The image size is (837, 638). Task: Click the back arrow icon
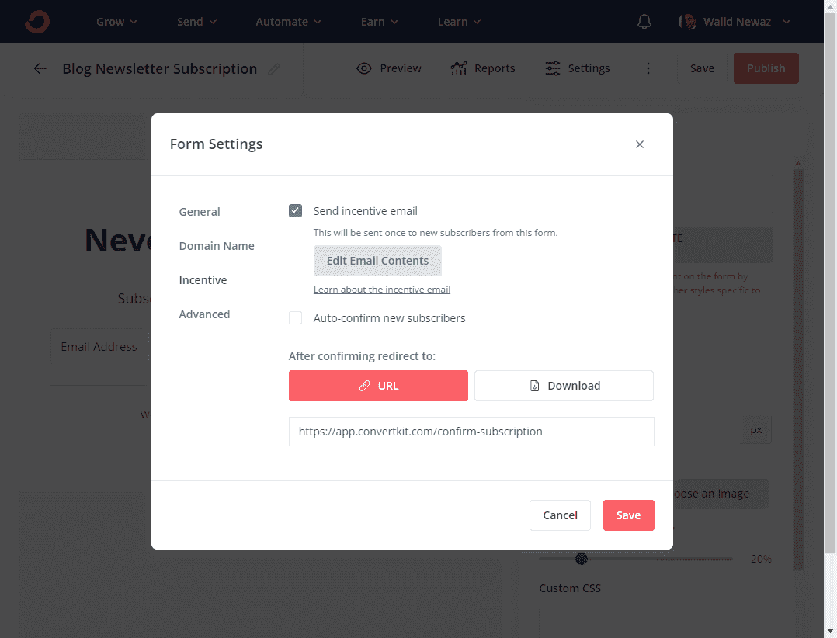click(40, 68)
